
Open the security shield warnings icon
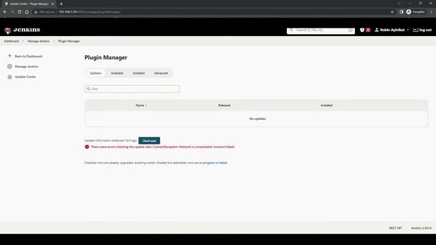[x=362, y=30]
